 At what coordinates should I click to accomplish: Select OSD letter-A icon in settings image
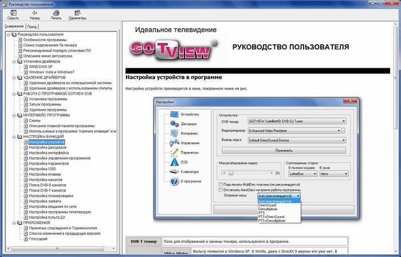click(174, 162)
